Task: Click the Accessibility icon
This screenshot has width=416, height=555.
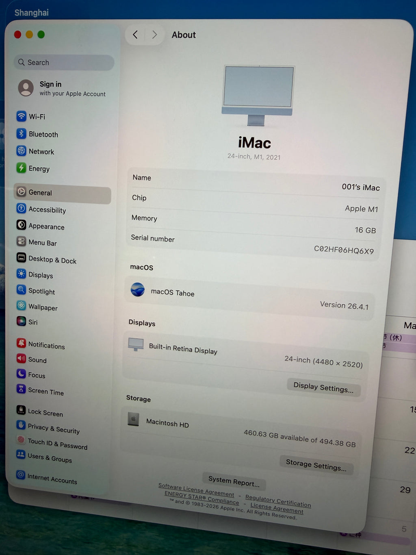Action: 21,209
